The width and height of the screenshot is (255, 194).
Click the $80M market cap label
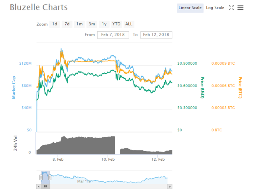[27, 86]
